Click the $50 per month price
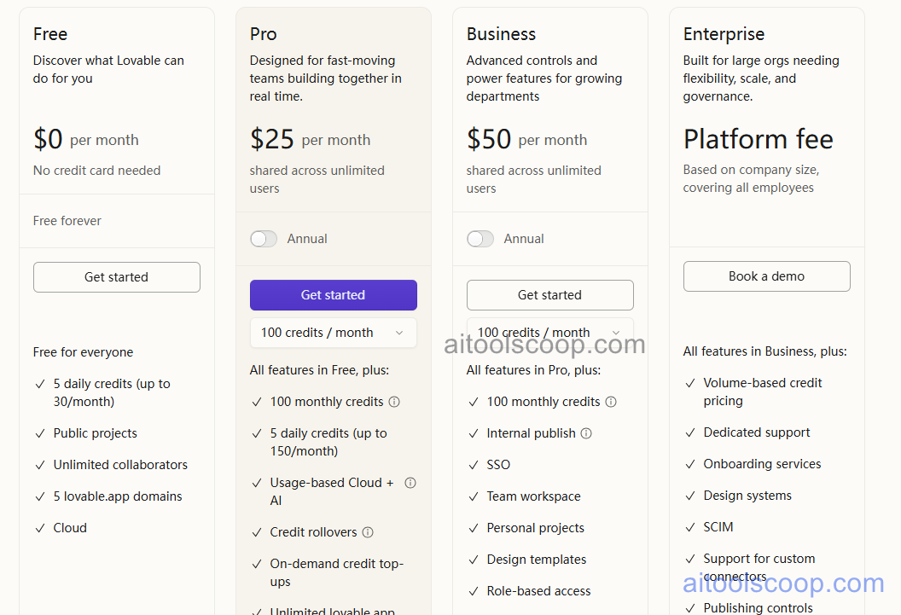Image resolution: width=901 pixels, height=615 pixels. tap(526, 140)
